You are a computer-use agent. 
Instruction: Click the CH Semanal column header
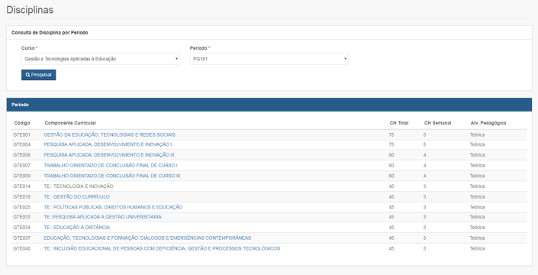tap(437, 123)
